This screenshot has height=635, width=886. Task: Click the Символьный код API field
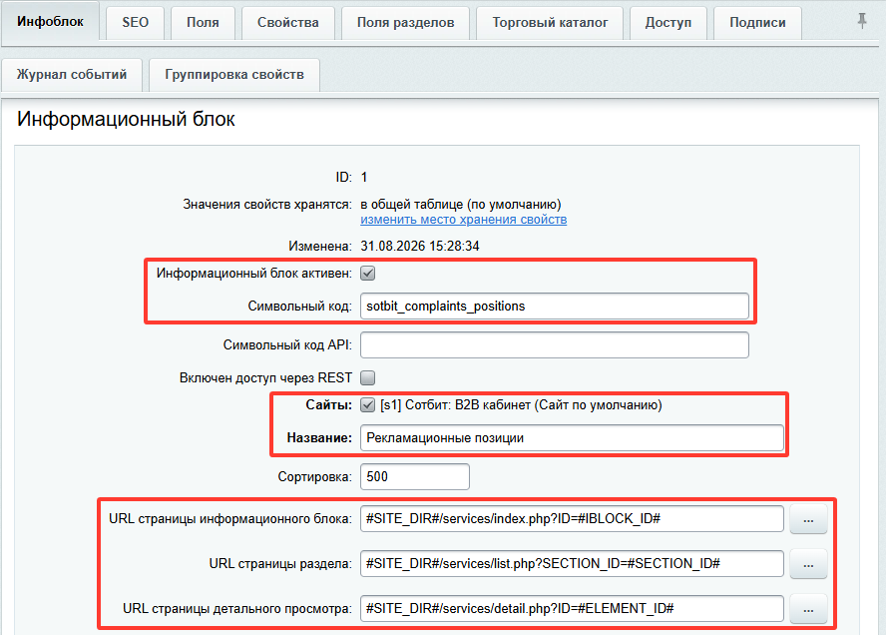click(x=555, y=344)
